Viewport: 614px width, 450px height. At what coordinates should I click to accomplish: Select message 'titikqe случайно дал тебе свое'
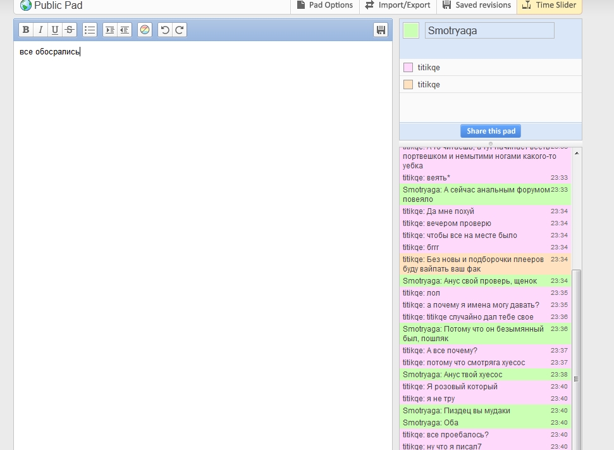coord(485,317)
